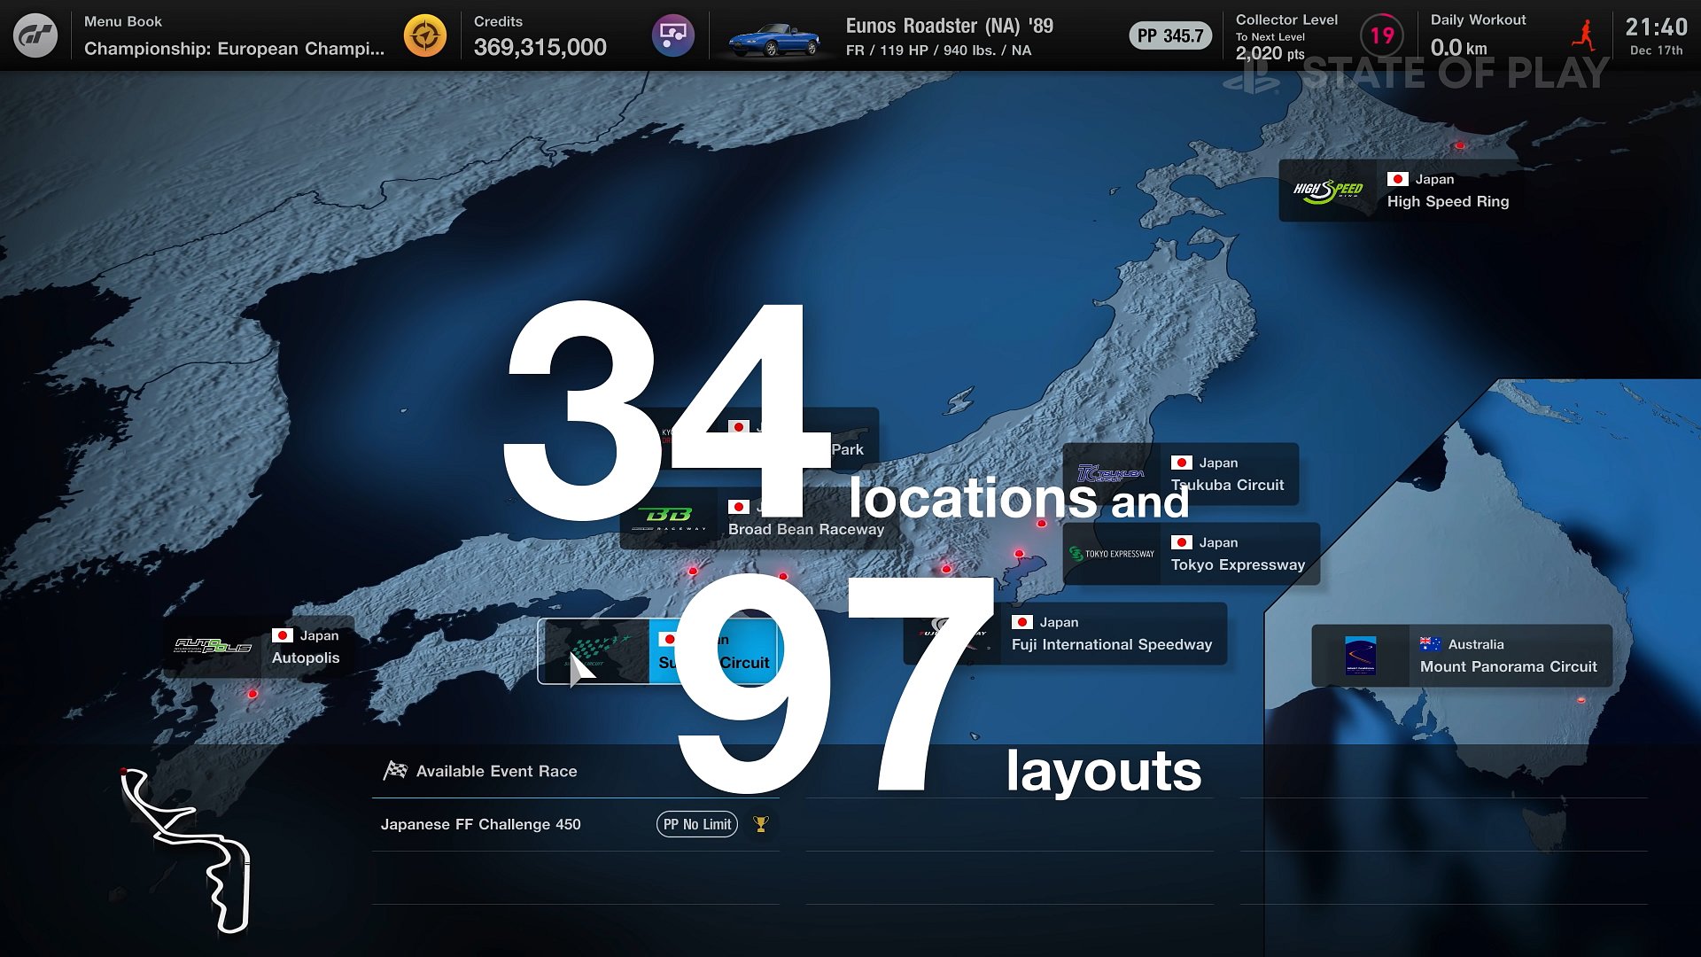
Task: Click the PP No Limit badge
Action: [697, 824]
